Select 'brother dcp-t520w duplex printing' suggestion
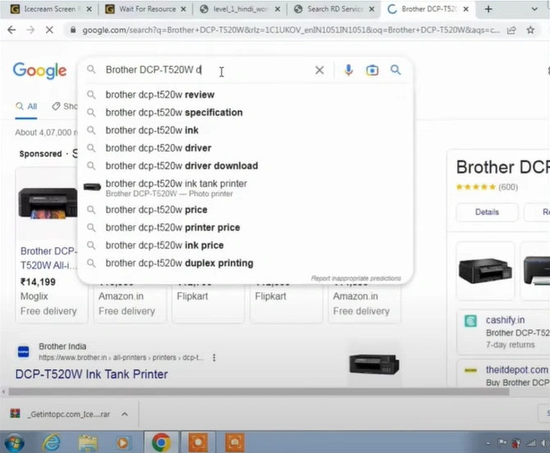The height and width of the screenshot is (453, 550). [x=179, y=263]
